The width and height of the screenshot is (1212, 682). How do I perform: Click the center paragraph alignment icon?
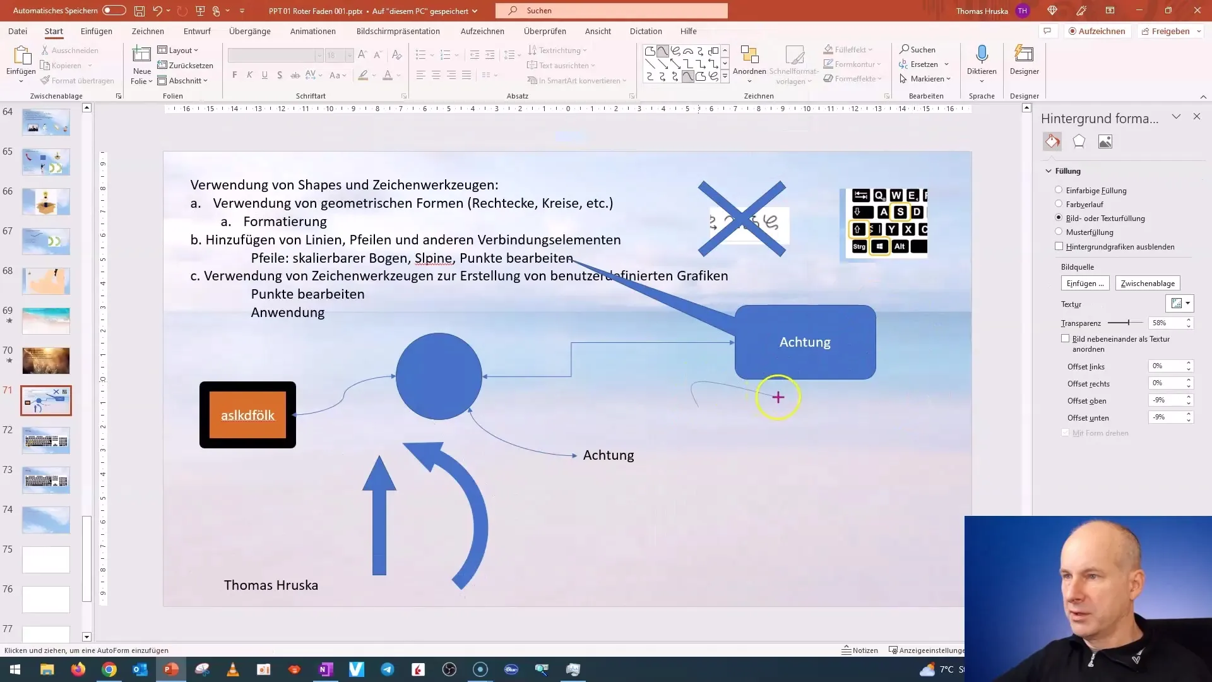436,75
